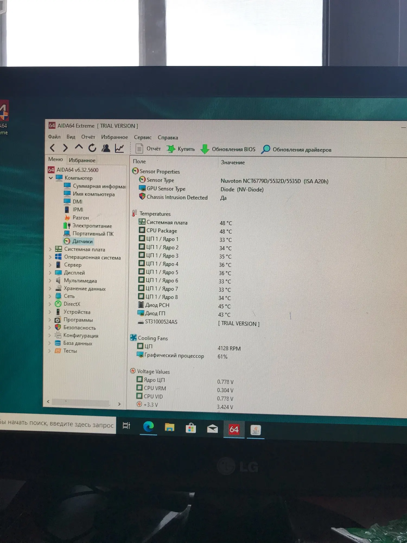Select Имя компьютера tree item
Screen dimensions: 407x543
tap(89, 194)
